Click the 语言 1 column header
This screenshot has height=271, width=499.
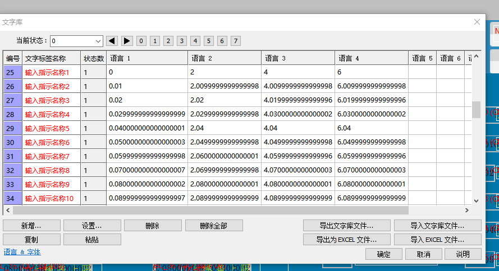(147, 58)
